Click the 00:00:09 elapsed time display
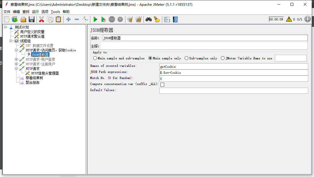314x177 pixels. click(276, 19)
